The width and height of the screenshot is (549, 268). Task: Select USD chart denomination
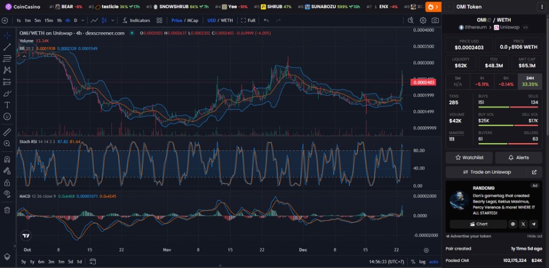click(211, 21)
